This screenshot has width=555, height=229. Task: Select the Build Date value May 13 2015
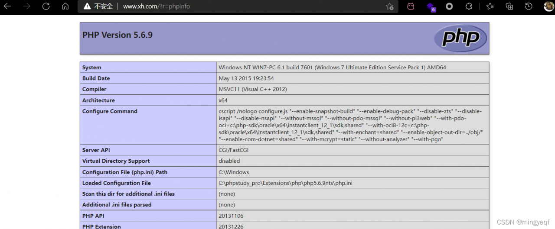click(x=246, y=78)
